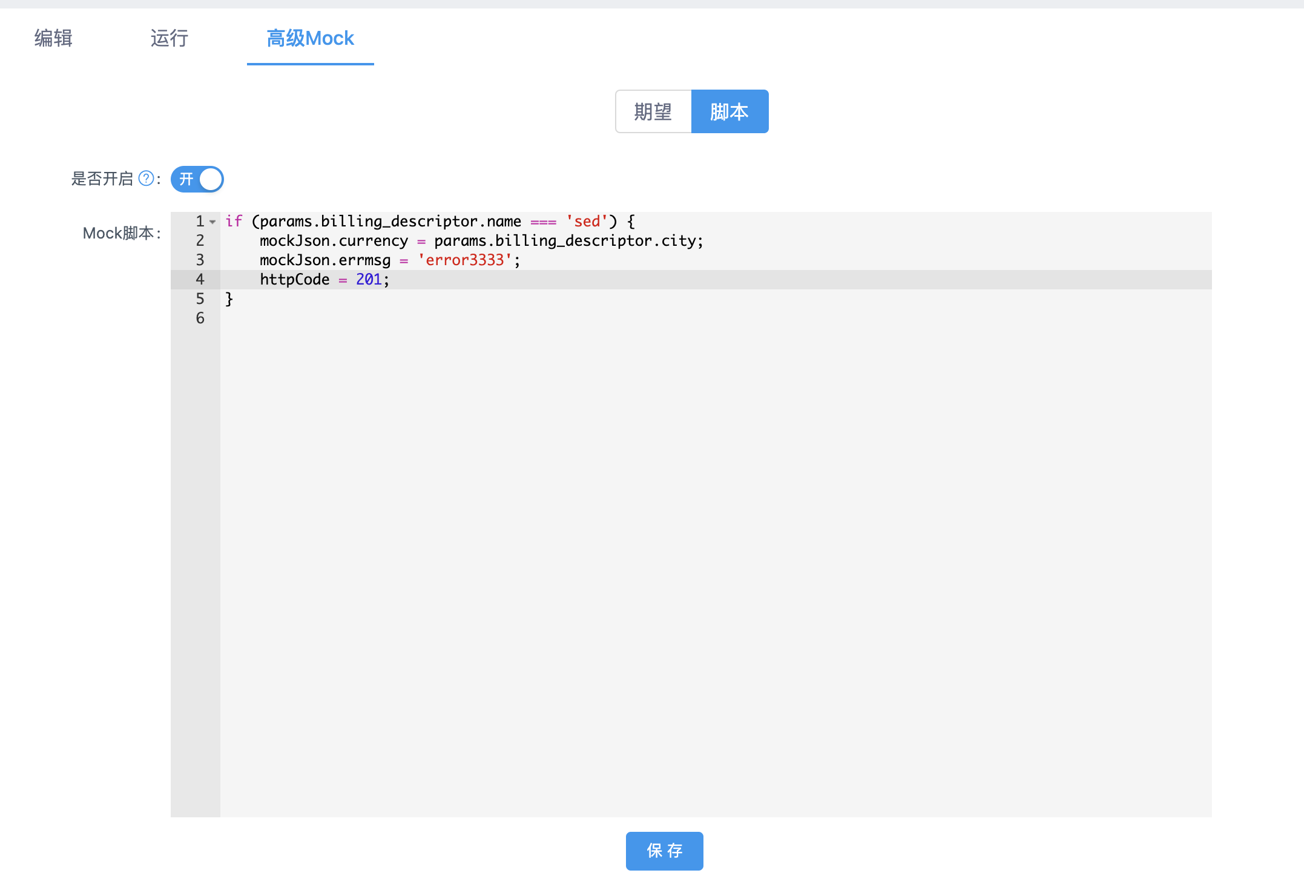The image size is (1304, 896).
Task: Click line number 1 in gutter
Action: point(200,222)
